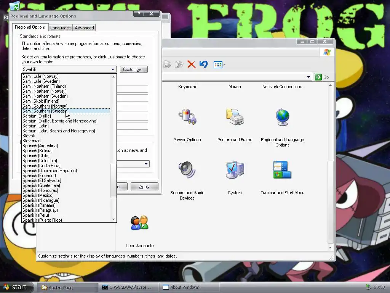Select the Regional Options tab
The width and height of the screenshot is (390, 293).
pos(30,27)
